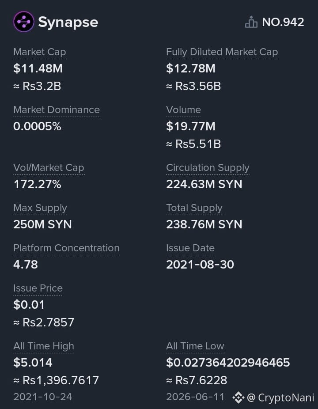This screenshot has width=318, height=409.
Task: Open the Platform Concentration label info
Action: pos(67,248)
